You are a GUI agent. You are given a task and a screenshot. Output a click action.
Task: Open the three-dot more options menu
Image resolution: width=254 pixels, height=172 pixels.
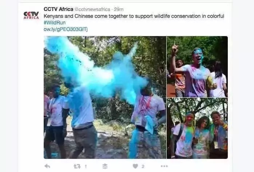[164, 166]
